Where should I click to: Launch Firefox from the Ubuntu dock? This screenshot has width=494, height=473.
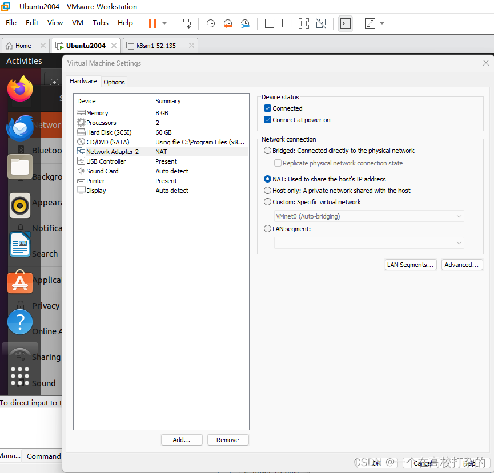click(x=20, y=89)
